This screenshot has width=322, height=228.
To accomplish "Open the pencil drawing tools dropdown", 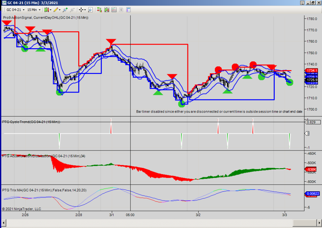I will [57, 10].
